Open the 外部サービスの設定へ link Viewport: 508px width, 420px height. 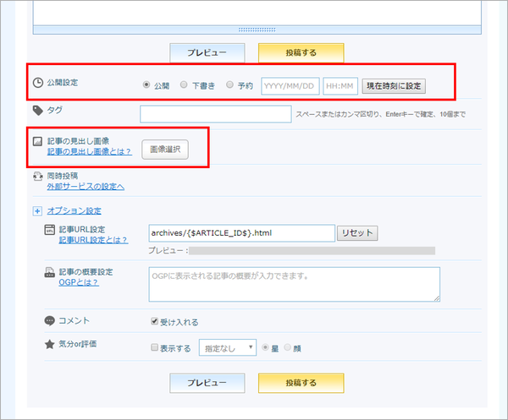(x=86, y=187)
